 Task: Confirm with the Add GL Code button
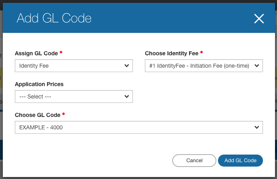coord(240,160)
